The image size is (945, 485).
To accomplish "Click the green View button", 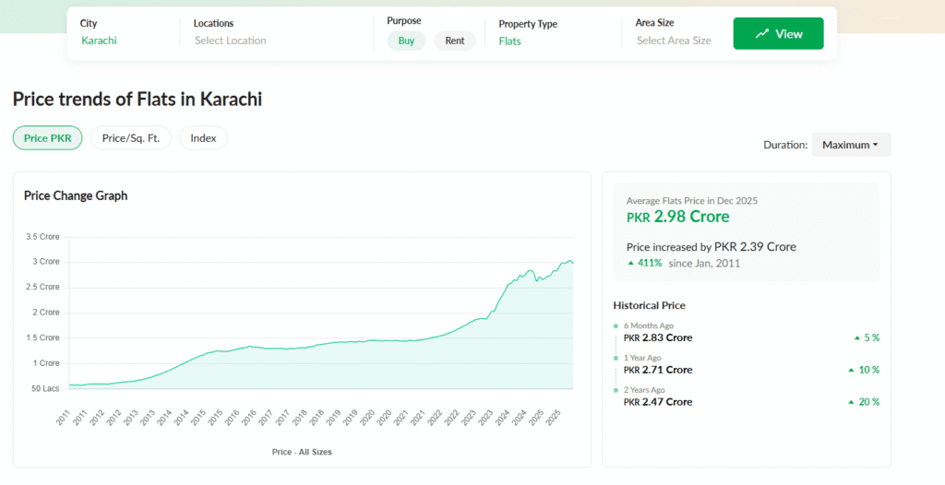I will point(778,34).
